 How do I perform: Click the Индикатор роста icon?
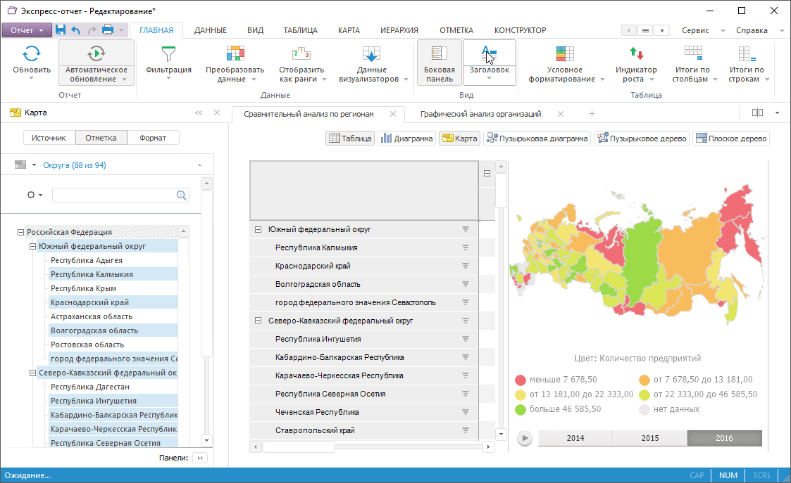[636, 53]
